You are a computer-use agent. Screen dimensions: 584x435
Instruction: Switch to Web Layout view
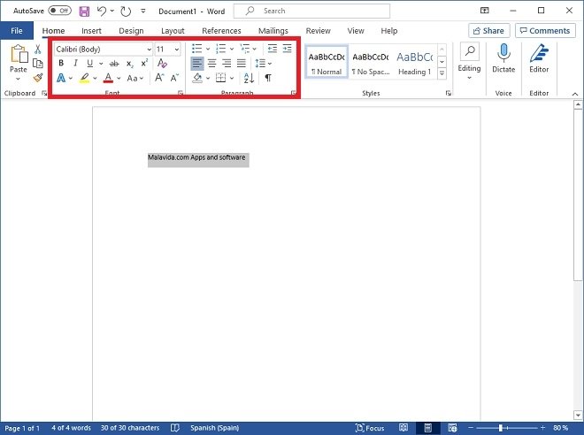point(452,428)
